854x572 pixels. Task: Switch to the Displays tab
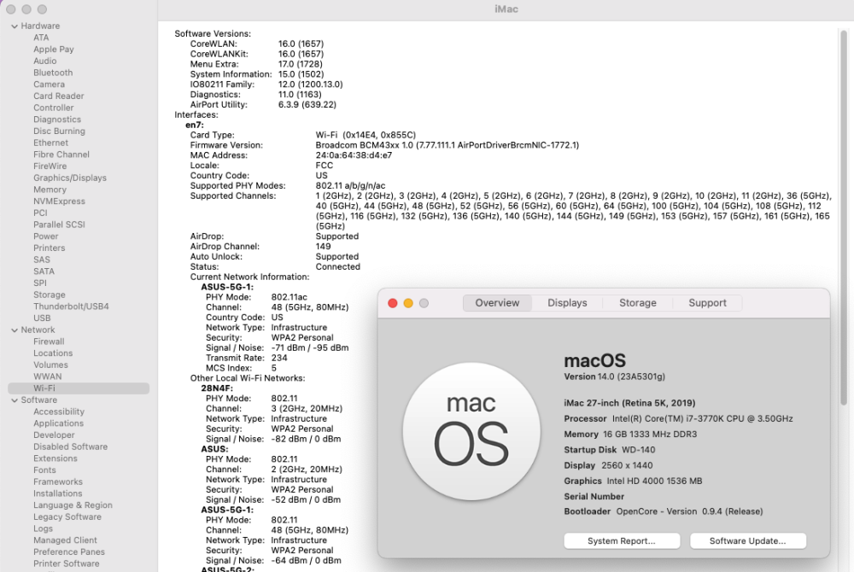point(567,303)
